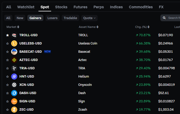Image resolution: width=180 pixels, height=114 pixels.
Task: Open the DASH-USD market
Action: pyautogui.click(x=28, y=93)
